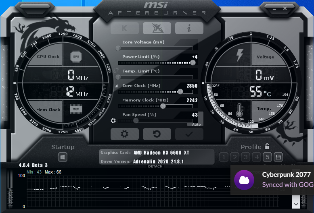Open voltage-frequency curve editor bars icon
Viewport: 314px width, 213px height.
point(117,86)
